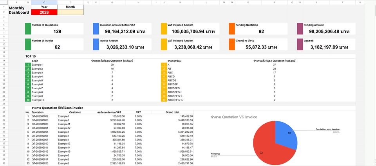Click the pending quotations without invoice section heading
This screenshot has height=166, width=376.
click(x=57, y=108)
